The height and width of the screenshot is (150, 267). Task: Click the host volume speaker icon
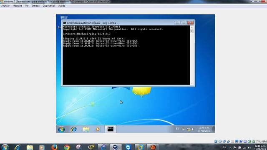point(249,147)
